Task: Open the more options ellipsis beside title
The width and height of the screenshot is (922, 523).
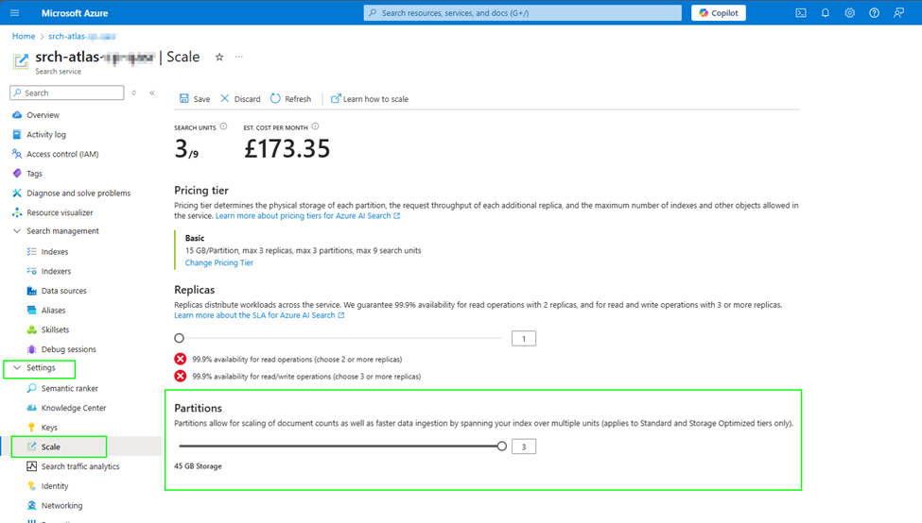Action: tap(238, 57)
